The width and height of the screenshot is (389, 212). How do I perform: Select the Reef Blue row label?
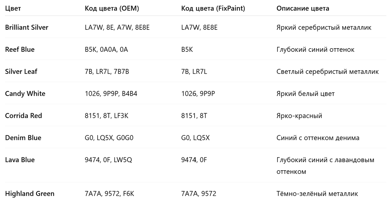(x=20, y=50)
